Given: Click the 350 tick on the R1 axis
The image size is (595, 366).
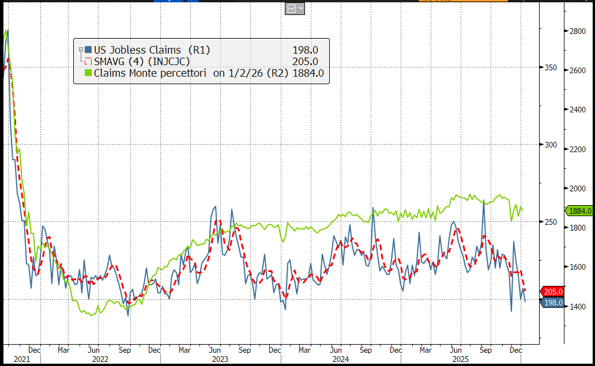Looking at the screenshot, I should coord(551,68).
